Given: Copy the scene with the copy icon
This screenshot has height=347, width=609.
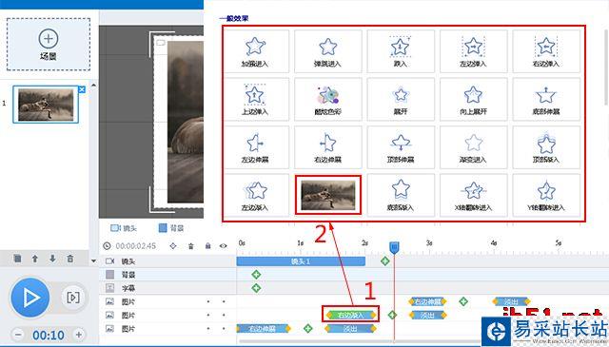Looking at the screenshot, I should (17, 259).
